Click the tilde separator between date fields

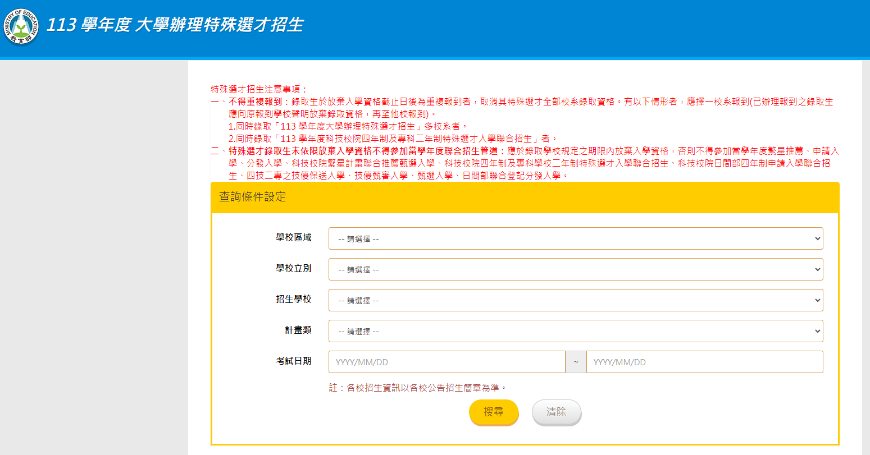point(576,362)
